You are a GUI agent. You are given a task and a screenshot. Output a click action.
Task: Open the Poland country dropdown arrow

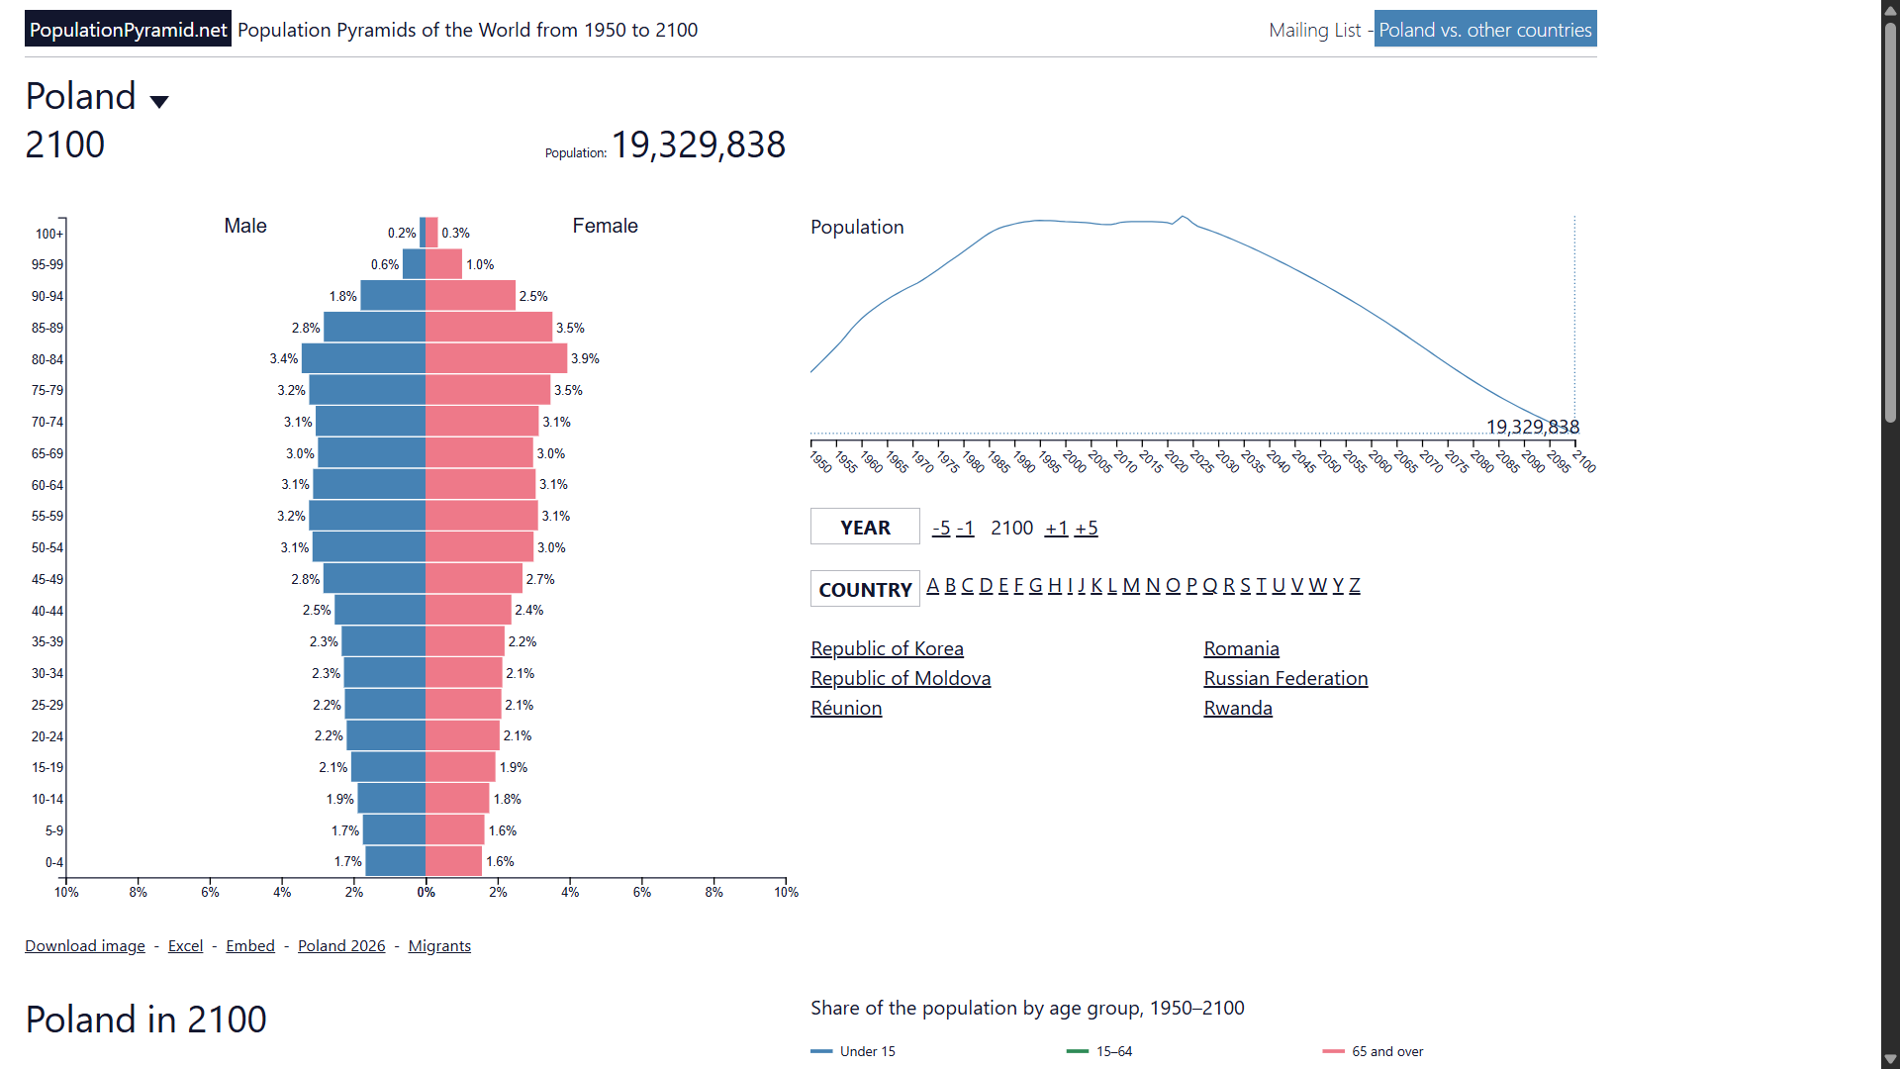[x=159, y=101]
